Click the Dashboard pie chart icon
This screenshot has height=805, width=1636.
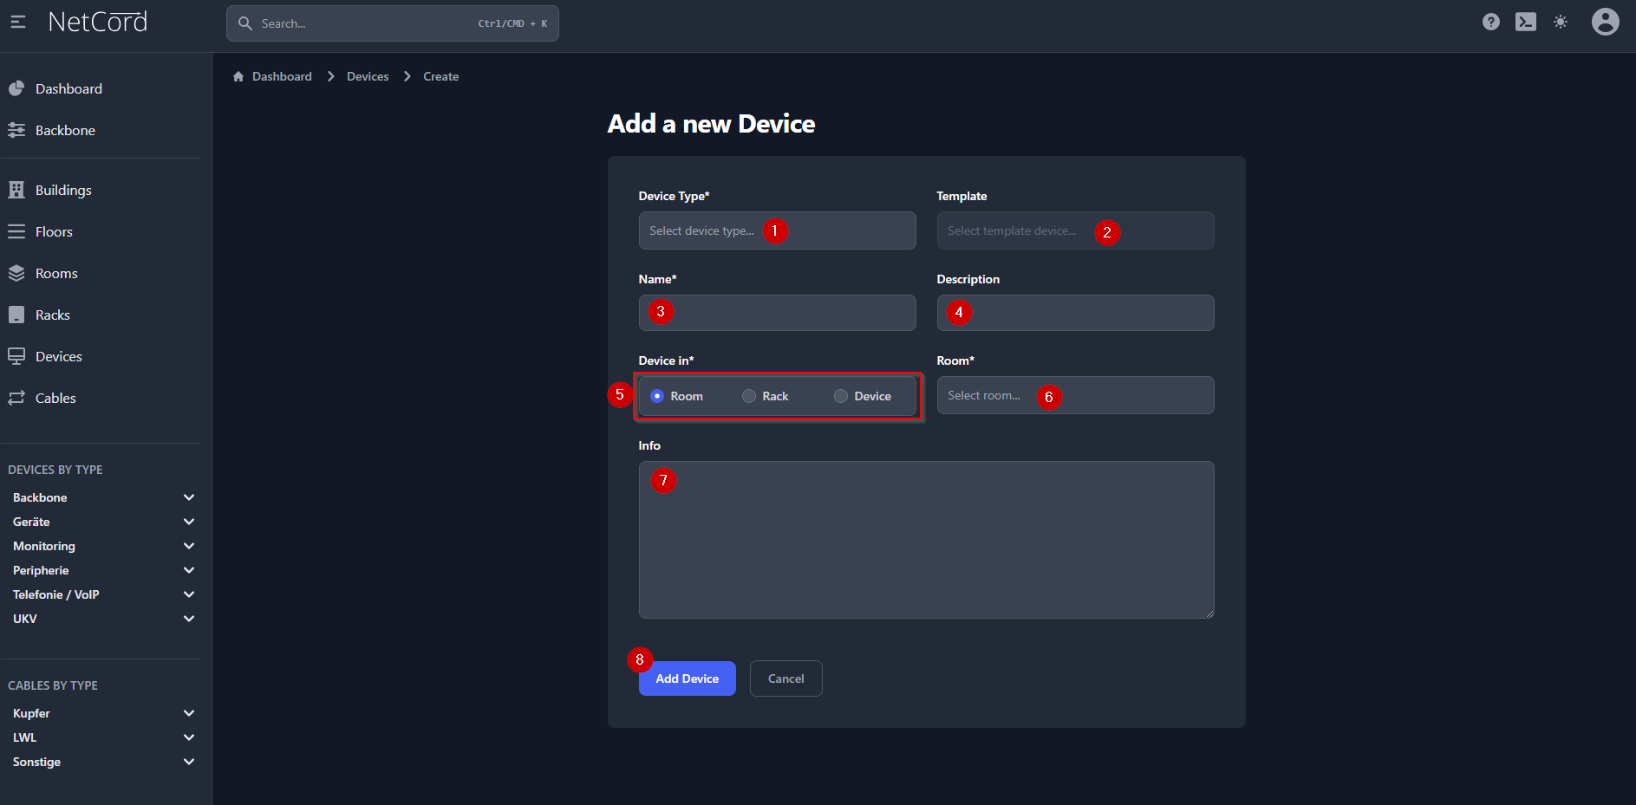tap(16, 88)
